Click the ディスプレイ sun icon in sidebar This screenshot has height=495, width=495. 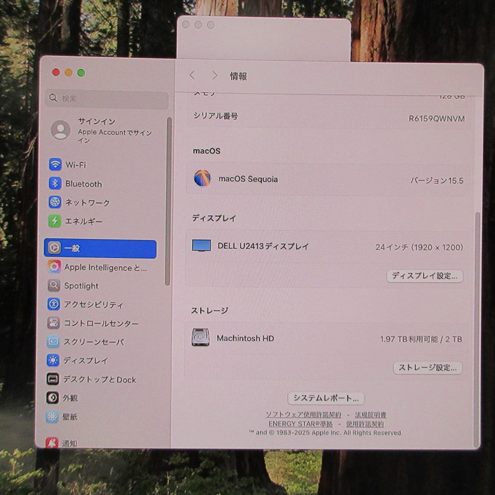pyautogui.click(x=53, y=360)
